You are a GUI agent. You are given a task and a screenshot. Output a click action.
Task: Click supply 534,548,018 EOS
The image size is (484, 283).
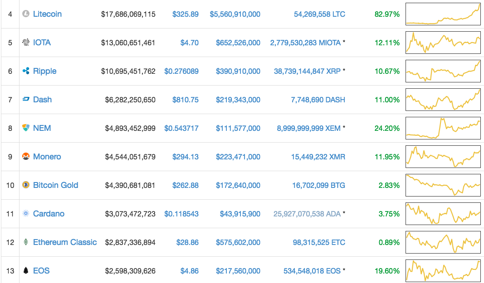(312, 271)
